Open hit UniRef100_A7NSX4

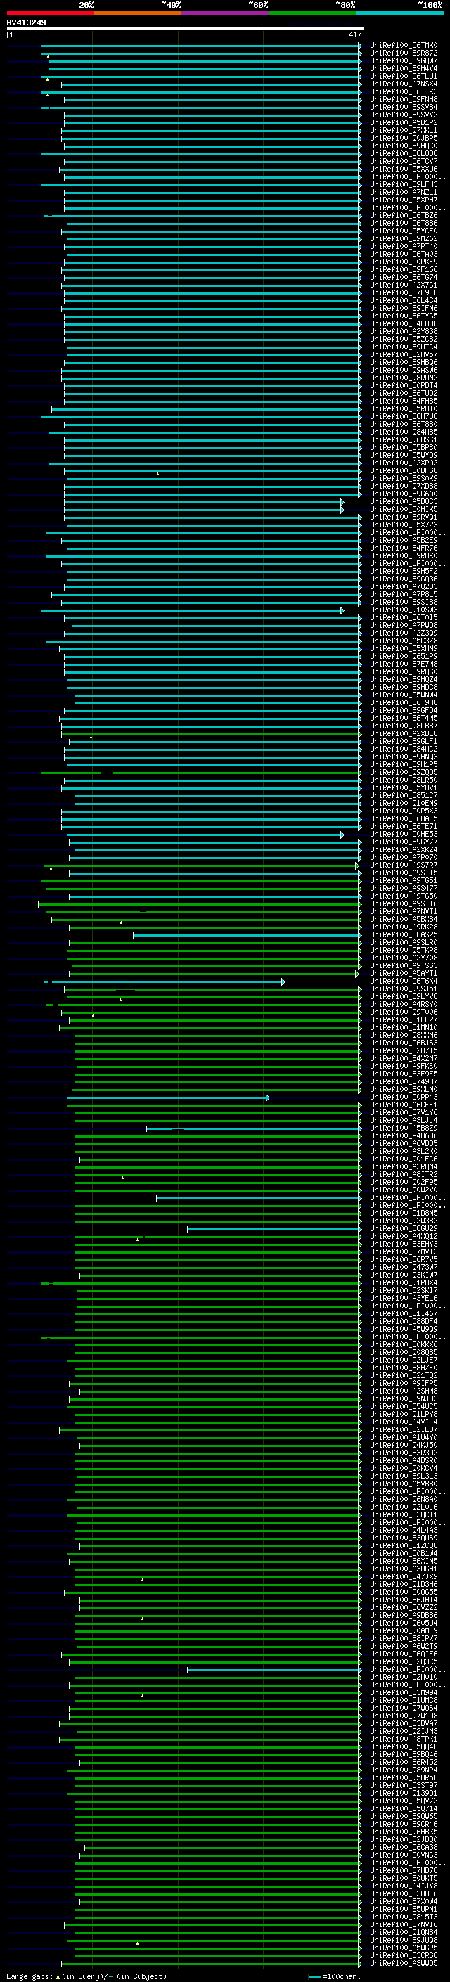pyautogui.click(x=404, y=84)
